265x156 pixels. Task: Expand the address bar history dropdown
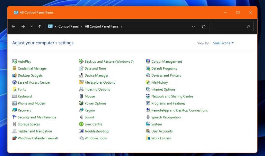(x=193, y=27)
